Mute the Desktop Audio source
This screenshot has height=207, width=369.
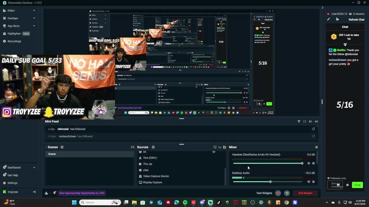pos(309,182)
